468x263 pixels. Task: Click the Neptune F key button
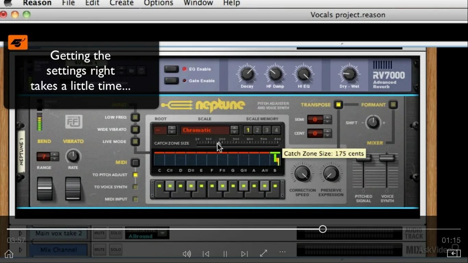(x=212, y=189)
